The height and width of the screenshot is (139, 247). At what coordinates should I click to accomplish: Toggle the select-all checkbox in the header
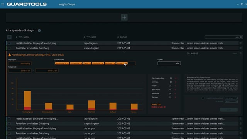pos(9,37)
